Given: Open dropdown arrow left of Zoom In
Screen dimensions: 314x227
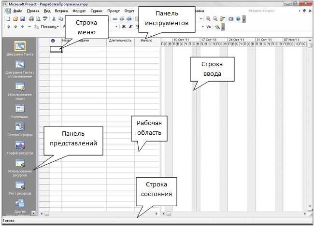Looking at the screenshot, I should [201, 19].
